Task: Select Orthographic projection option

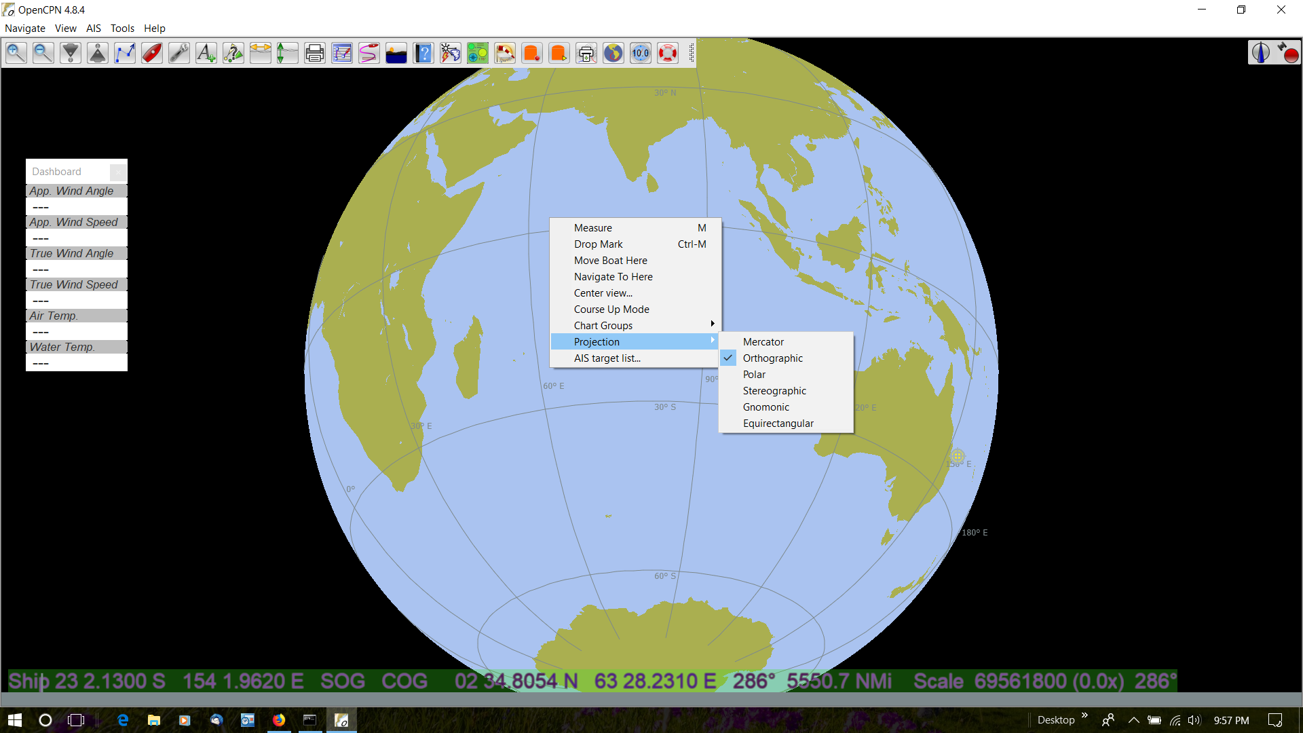Action: [x=772, y=357]
